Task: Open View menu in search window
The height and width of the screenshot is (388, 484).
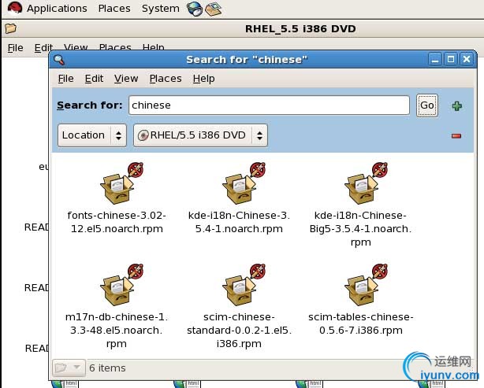Action: [x=126, y=79]
